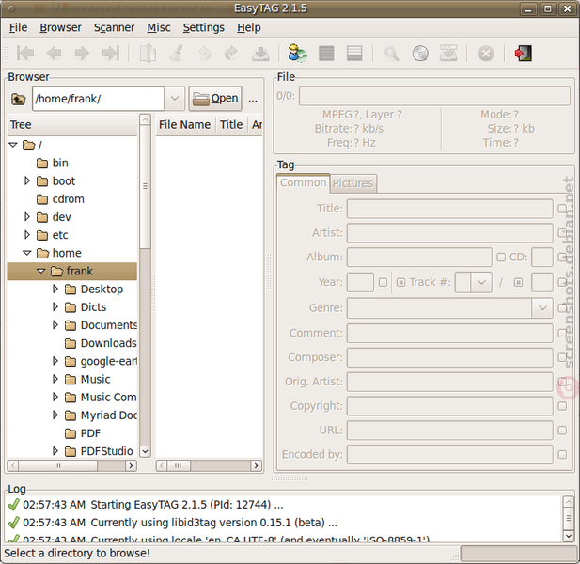The height and width of the screenshot is (564, 580).
Task: Go to previous file arrow icon
Action: point(54,54)
